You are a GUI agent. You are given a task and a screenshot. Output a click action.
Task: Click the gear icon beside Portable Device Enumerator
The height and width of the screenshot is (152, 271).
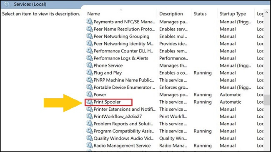[x=90, y=87]
